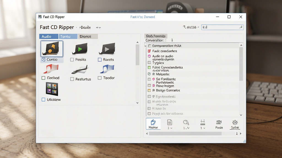
Task: Toggle the Contio checkbox
Action: tap(43, 60)
